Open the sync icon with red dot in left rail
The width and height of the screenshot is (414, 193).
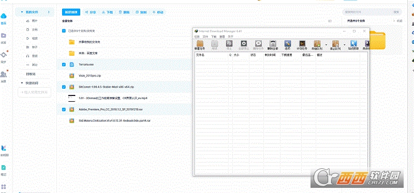pos(4,55)
